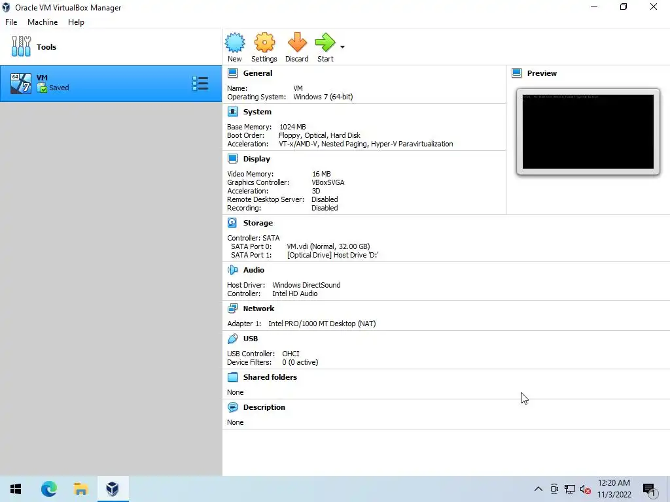Image resolution: width=670 pixels, height=502 pixels.
Task: Click the Network adapters icon
Action: pyautogui.click(x=232, y=309)
